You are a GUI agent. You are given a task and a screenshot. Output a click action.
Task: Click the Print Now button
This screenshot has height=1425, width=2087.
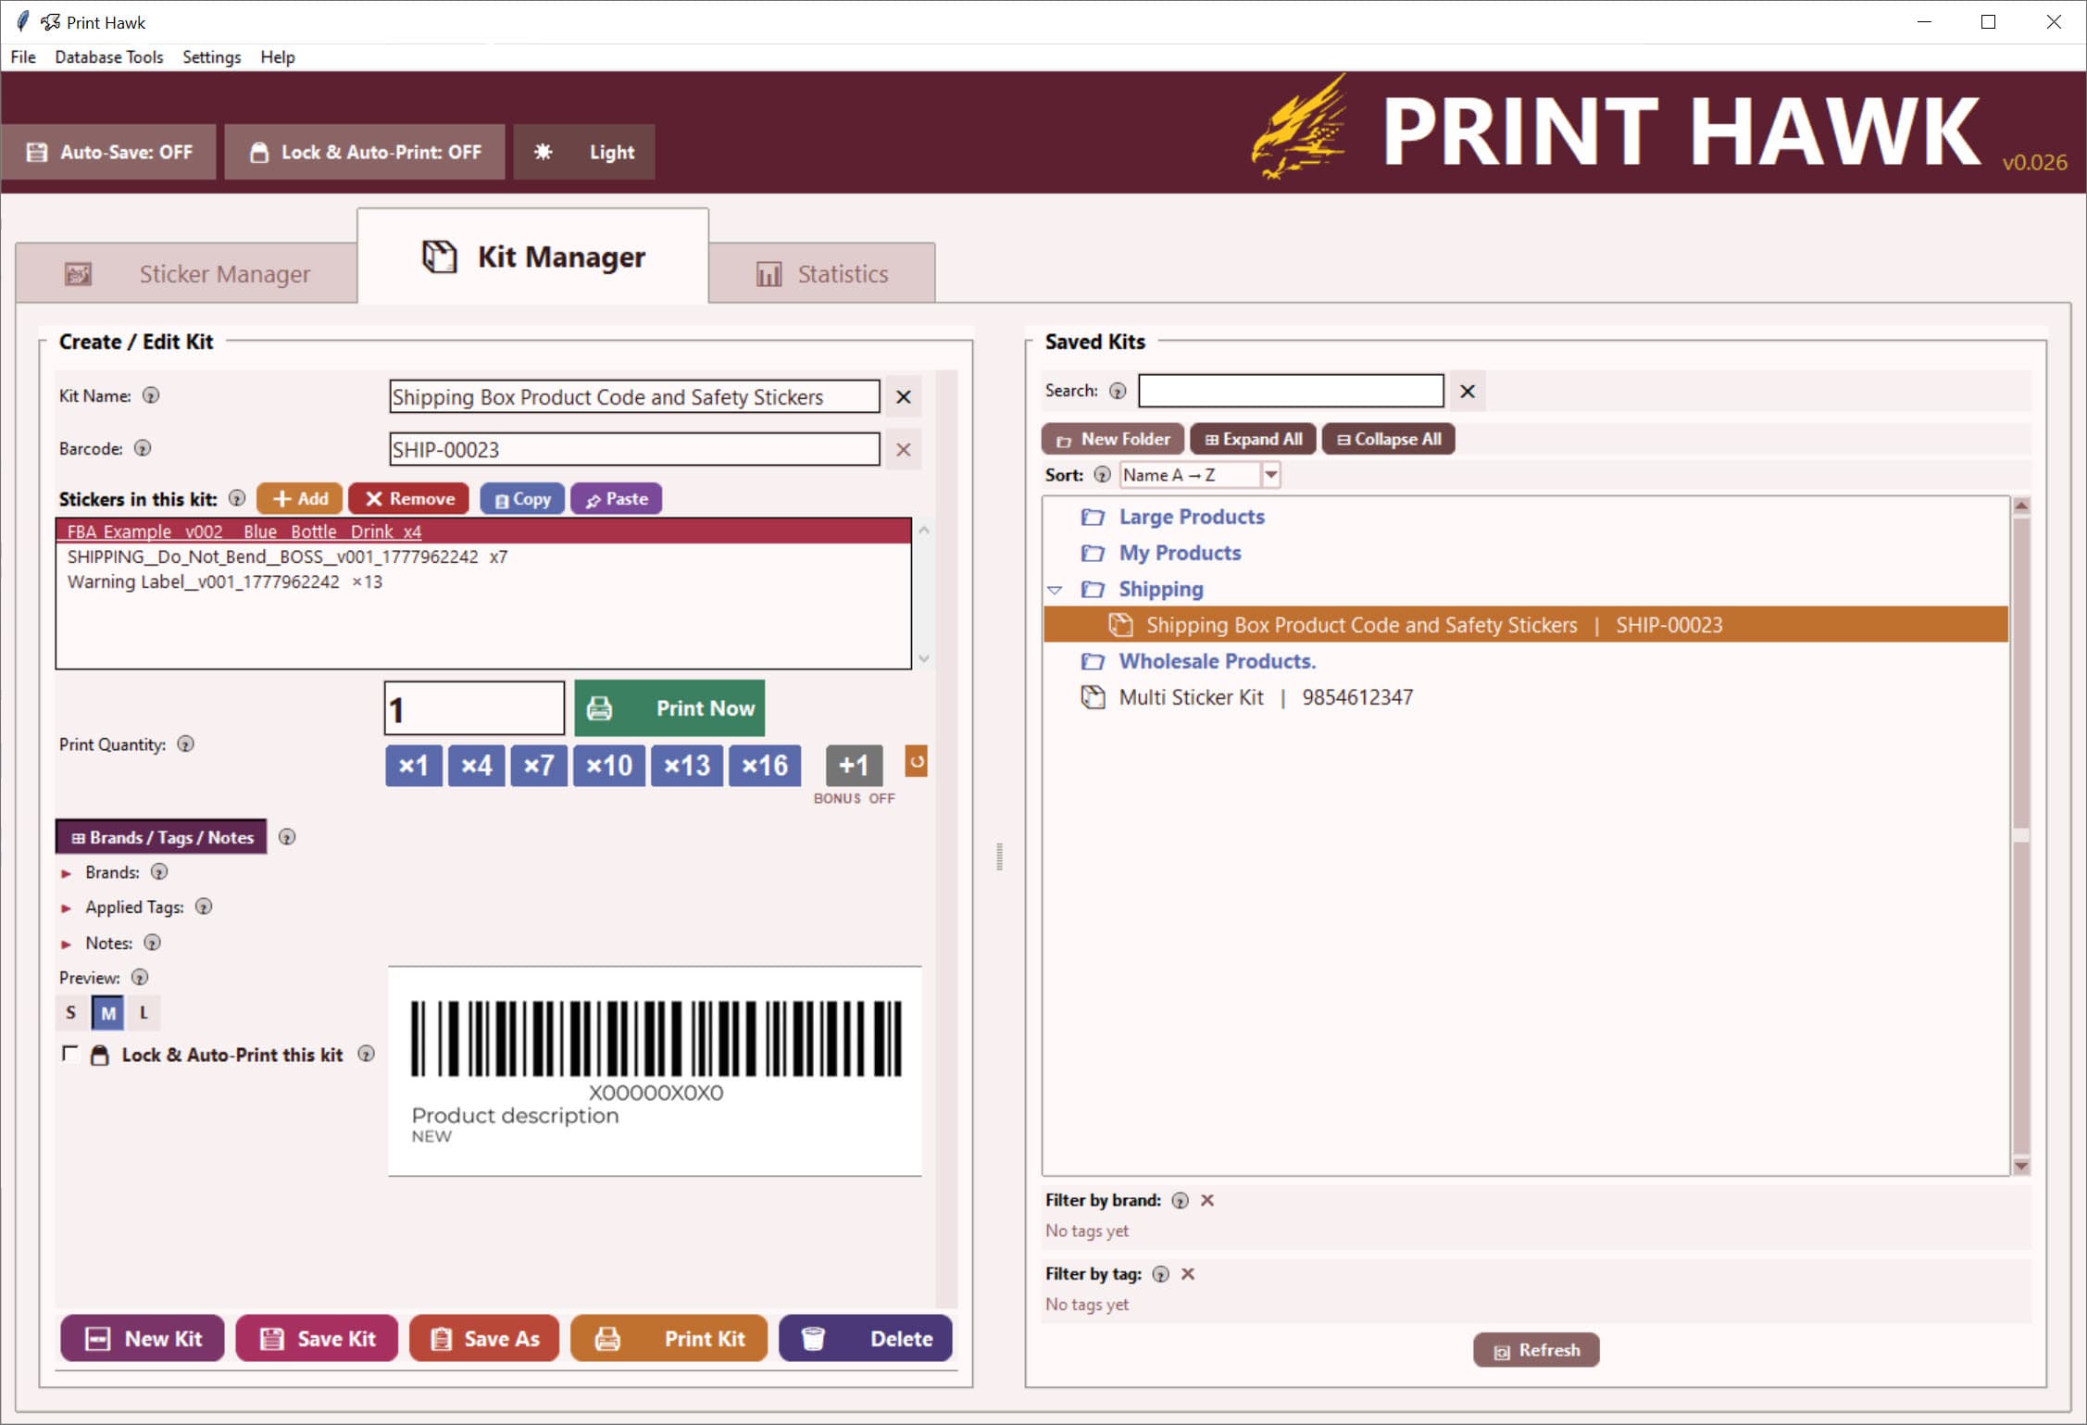point(669,708)
